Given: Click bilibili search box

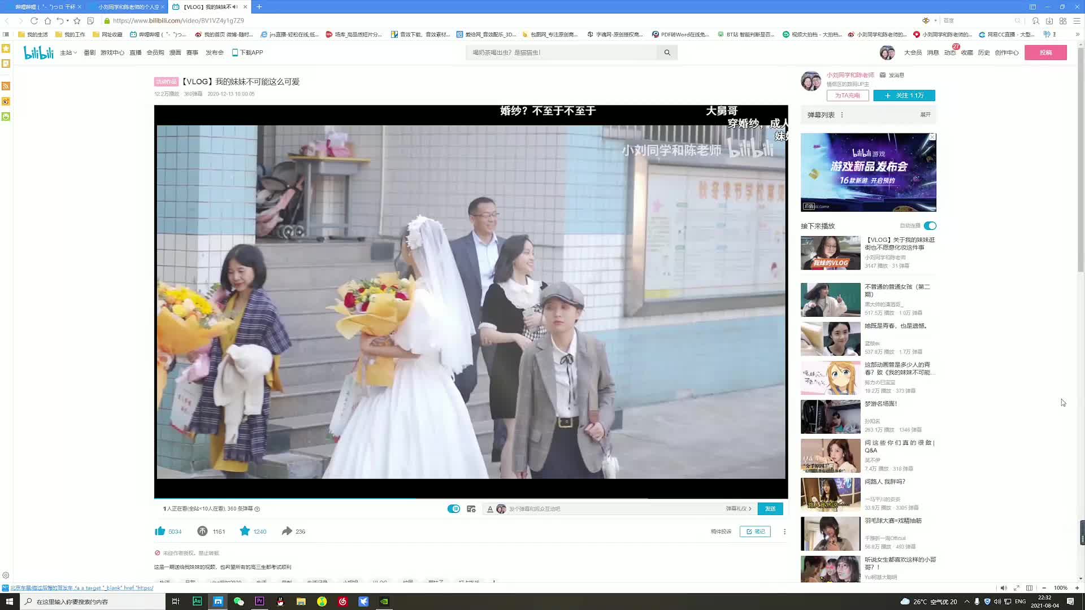Looking at the screenshot, I should (562, 53).
